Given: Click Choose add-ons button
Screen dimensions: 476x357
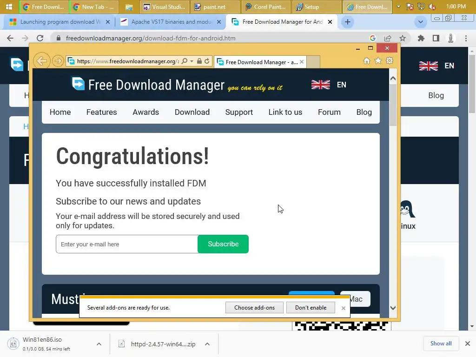Looking at the screenshot, I should pos(254,308).
